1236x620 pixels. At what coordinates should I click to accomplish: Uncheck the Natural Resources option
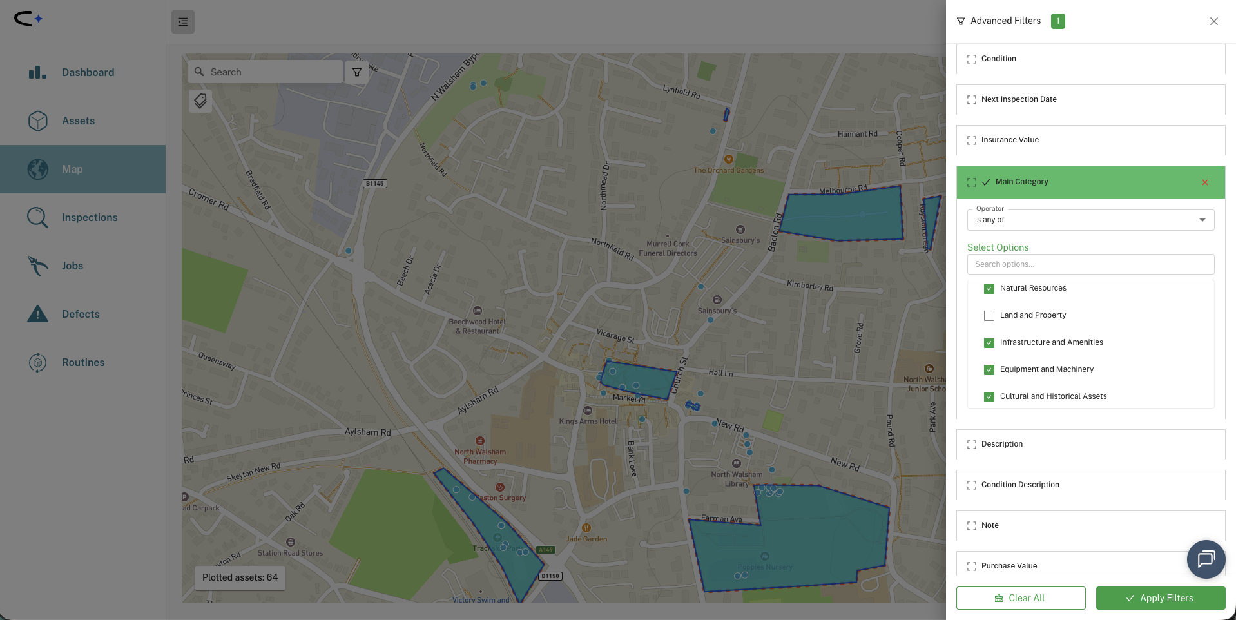[x=989, y=289]
